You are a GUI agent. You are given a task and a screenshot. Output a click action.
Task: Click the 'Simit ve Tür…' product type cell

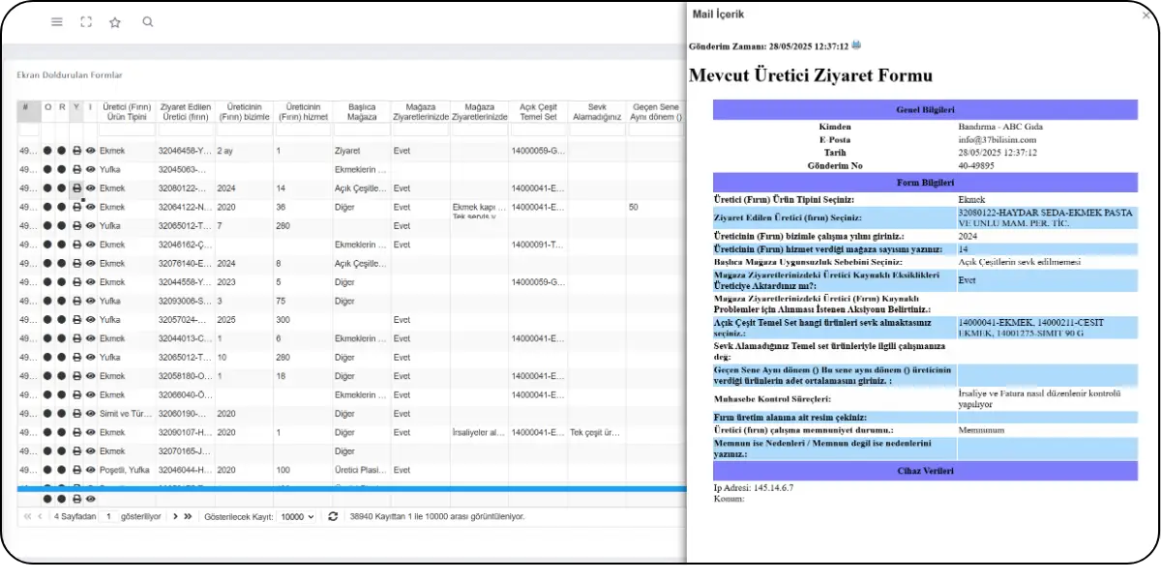tap(126, 414)
